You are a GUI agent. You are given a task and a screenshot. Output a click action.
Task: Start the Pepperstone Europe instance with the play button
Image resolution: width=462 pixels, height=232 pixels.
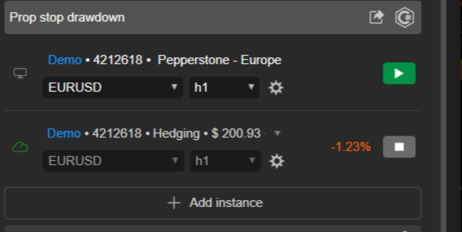point(399,73)
